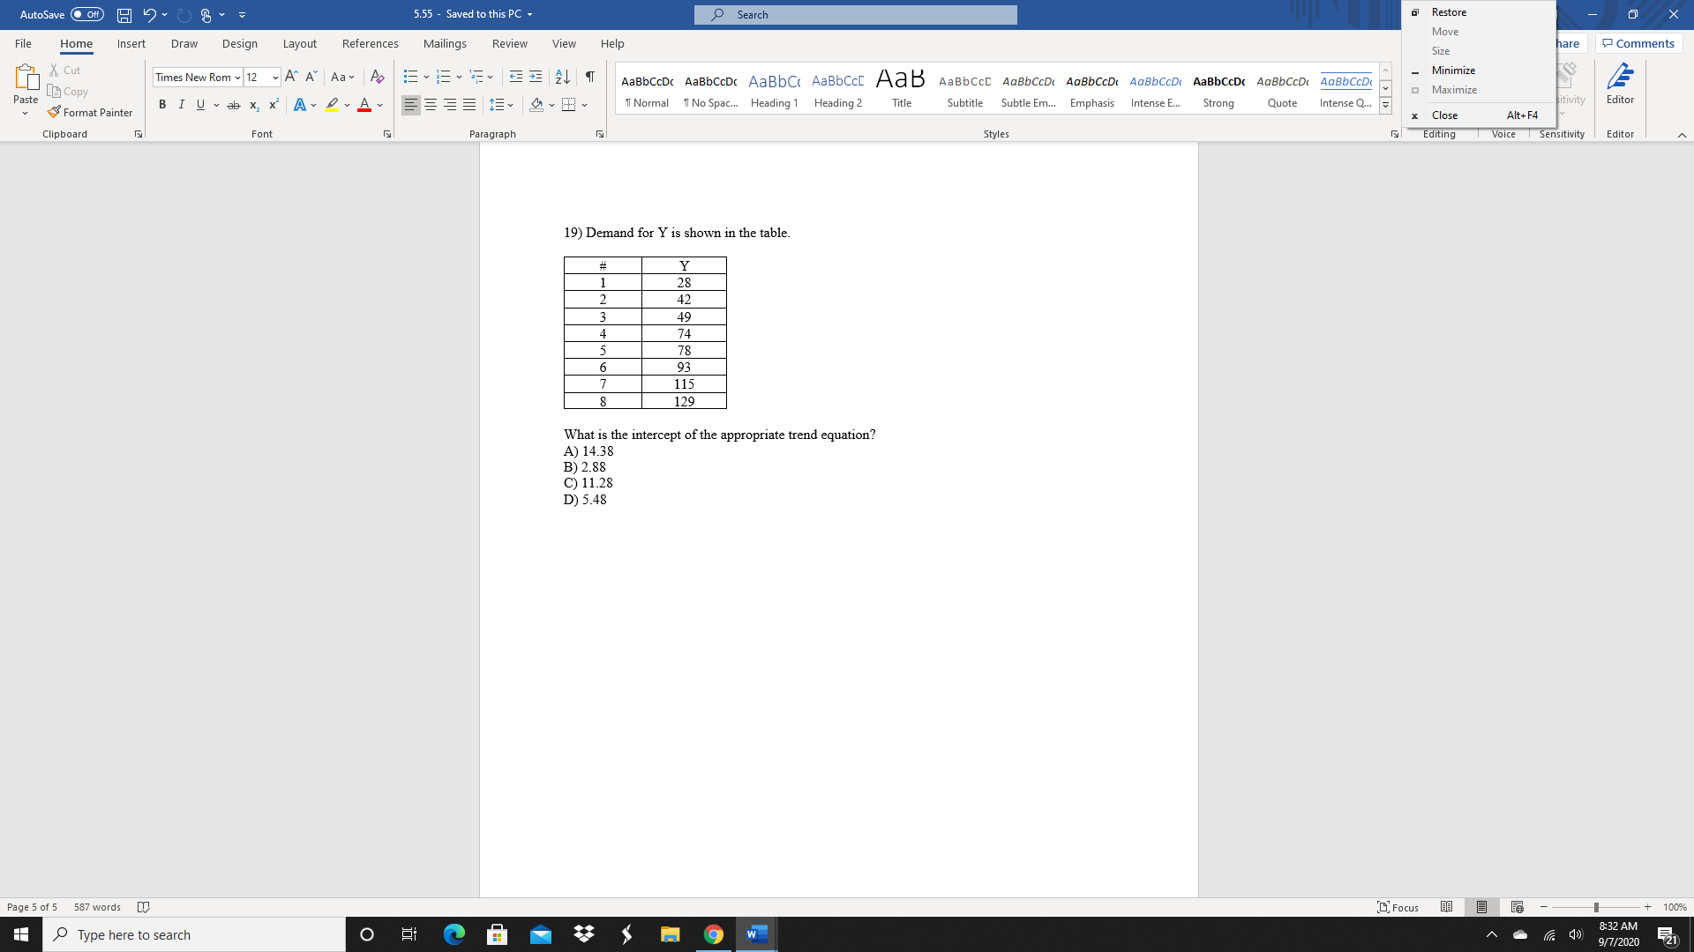This screenshot has height=952, width=1694.
Task: Expand the Styles gallery
Action: (1384, 104)
